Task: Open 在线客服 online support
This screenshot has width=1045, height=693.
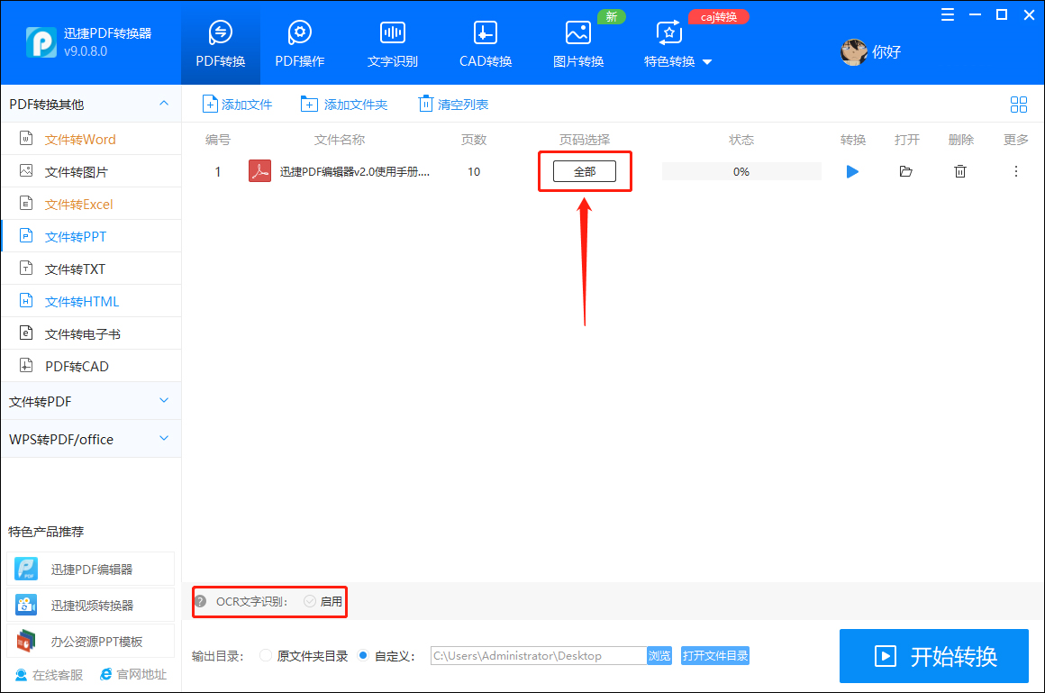Action: coord(50,675)
